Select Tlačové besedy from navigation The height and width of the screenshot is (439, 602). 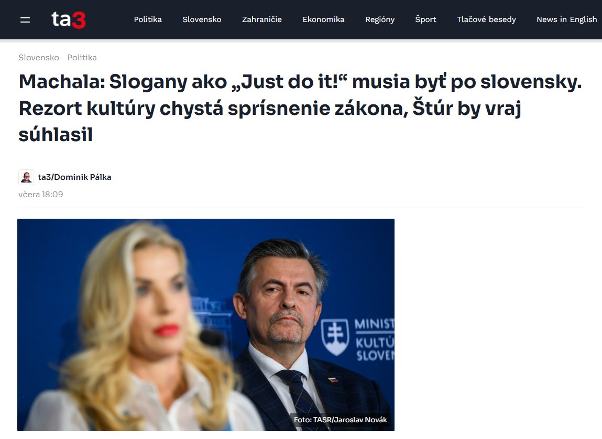(486, 19)
